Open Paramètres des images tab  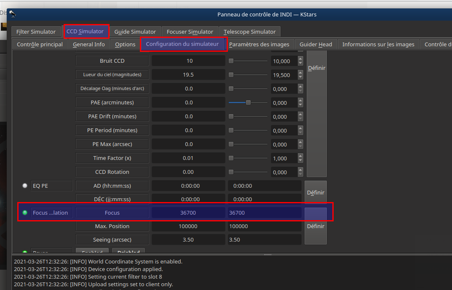click(x=259, y=44)
